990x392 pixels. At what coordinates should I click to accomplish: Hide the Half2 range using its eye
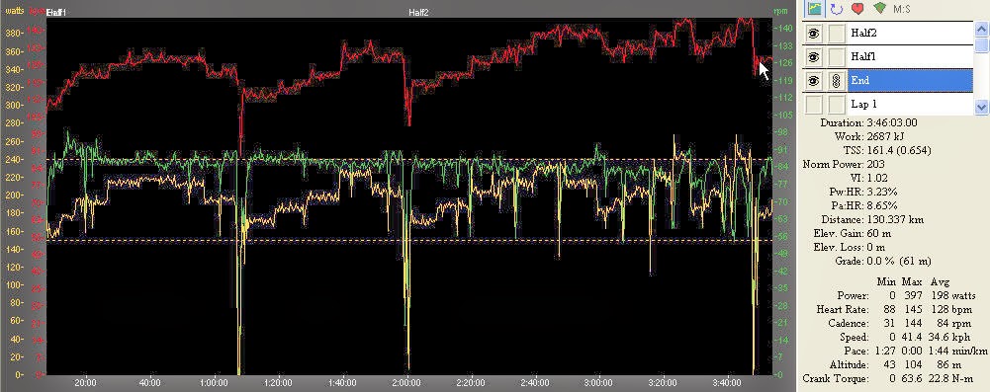815,34
